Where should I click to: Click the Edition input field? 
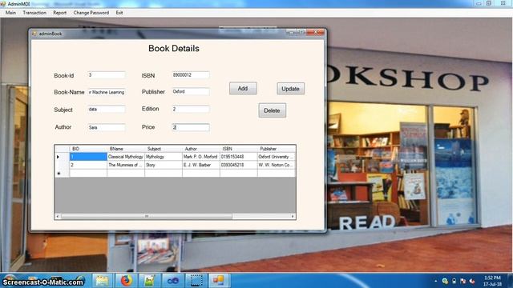pyautogui.click(x=191, y=109)
